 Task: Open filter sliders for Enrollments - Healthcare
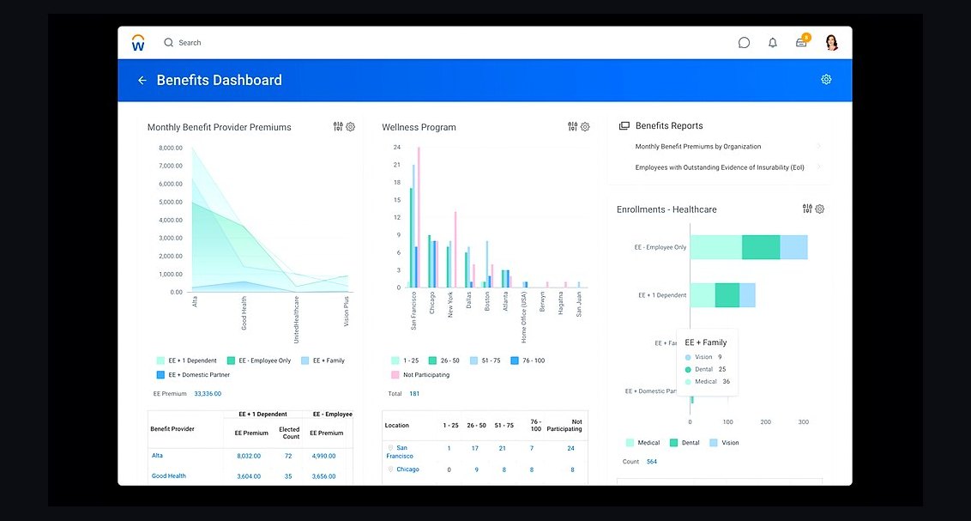pos(807,209)
